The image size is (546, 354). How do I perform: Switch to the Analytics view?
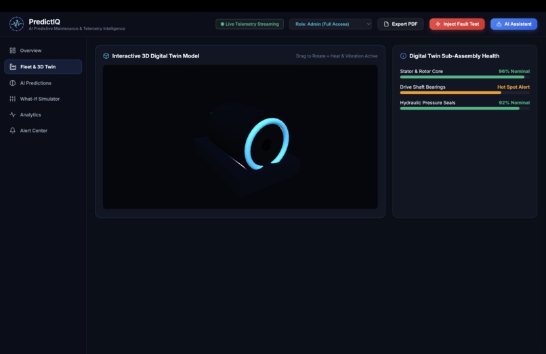[43, 114]
